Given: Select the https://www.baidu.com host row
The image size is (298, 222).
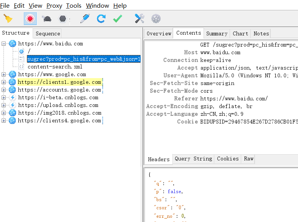Looking at the screenshot, I should coord(51,43).
